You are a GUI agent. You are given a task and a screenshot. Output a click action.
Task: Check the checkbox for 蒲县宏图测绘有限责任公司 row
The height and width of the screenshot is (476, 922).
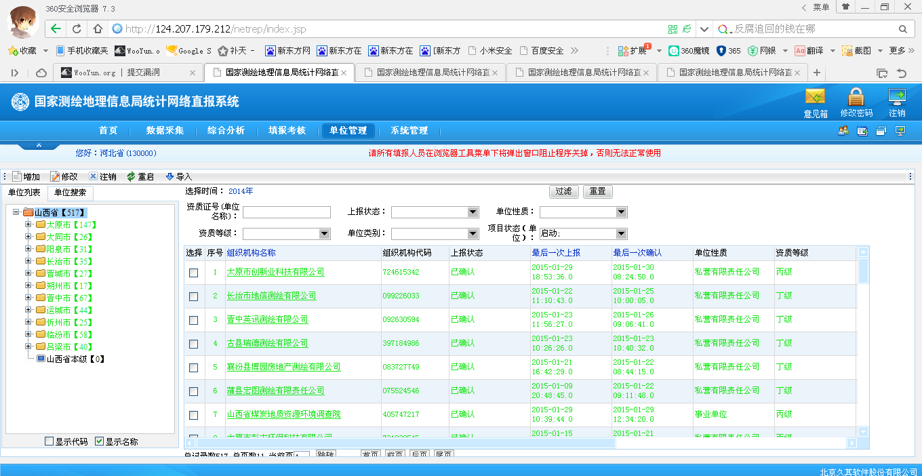(x=194, y=391)
